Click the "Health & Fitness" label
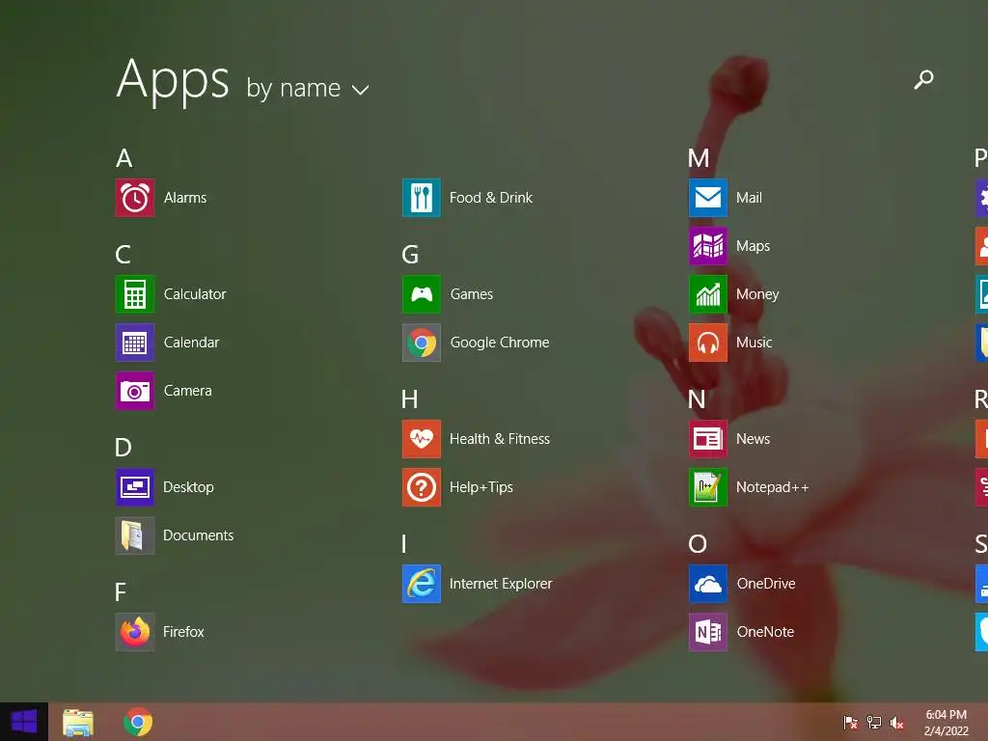988x741 pixels. tap(500, 439)
